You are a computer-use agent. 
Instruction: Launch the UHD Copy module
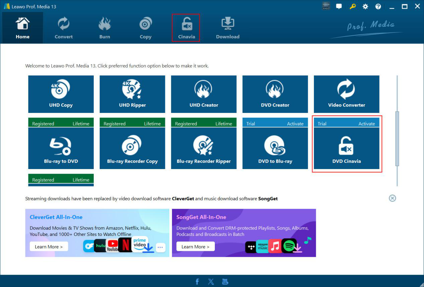pos(61,94)
